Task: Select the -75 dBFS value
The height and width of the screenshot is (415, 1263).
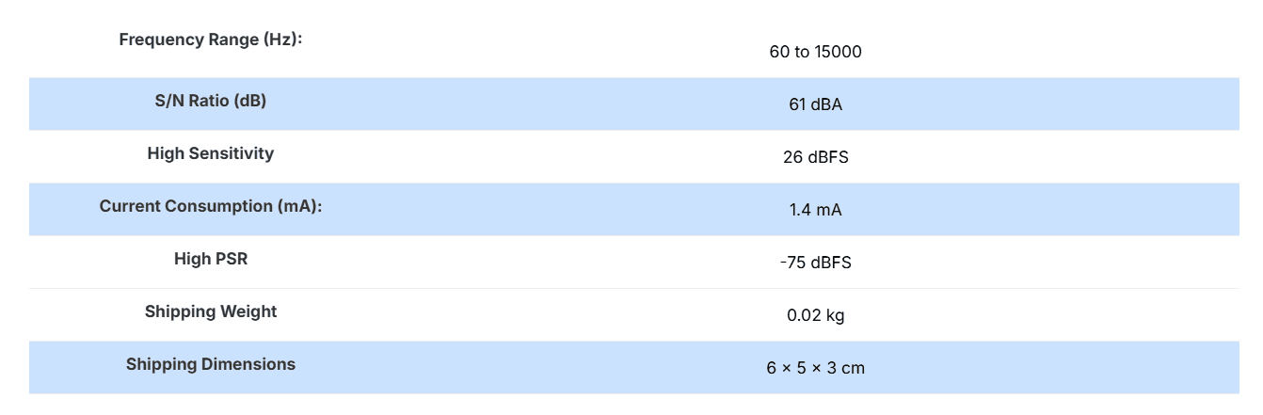Action: click(x=815, y=263)
